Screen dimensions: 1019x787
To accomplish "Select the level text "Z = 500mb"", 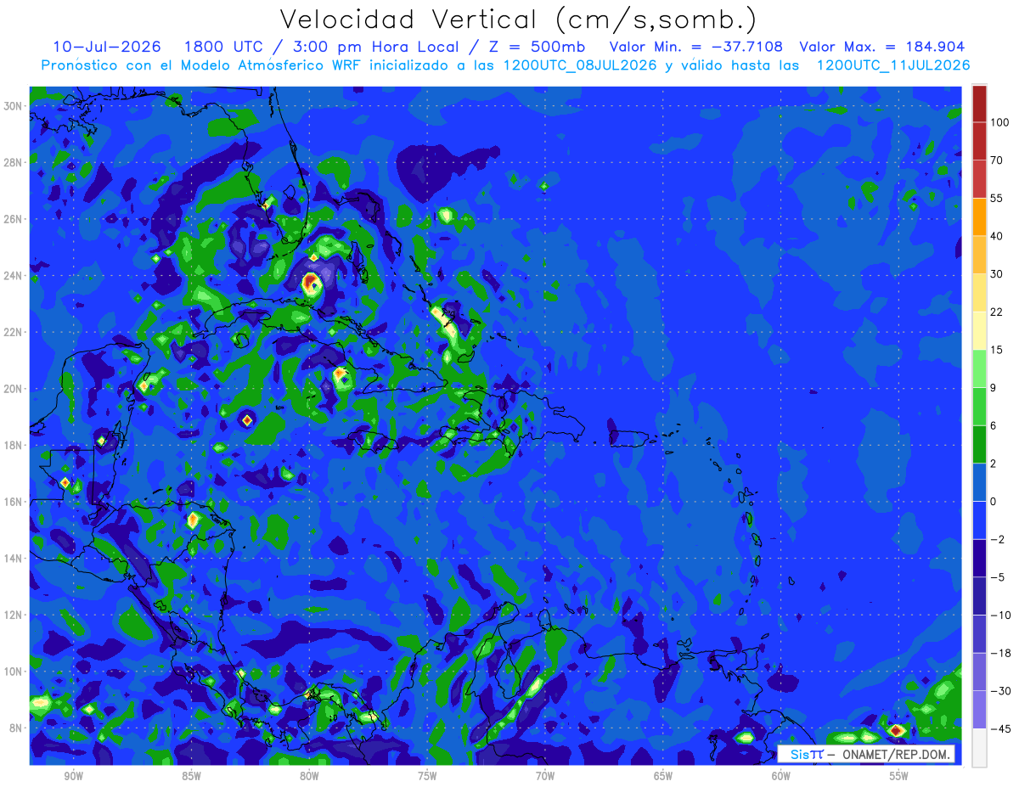I will point(536,46).
